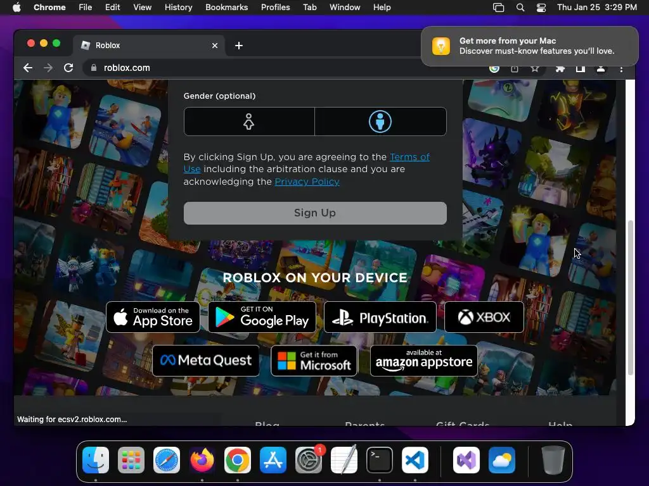Viewport: 649px width, 486px height.
Task: Open Trash from the Dock
Action: [x=553, y=460]
